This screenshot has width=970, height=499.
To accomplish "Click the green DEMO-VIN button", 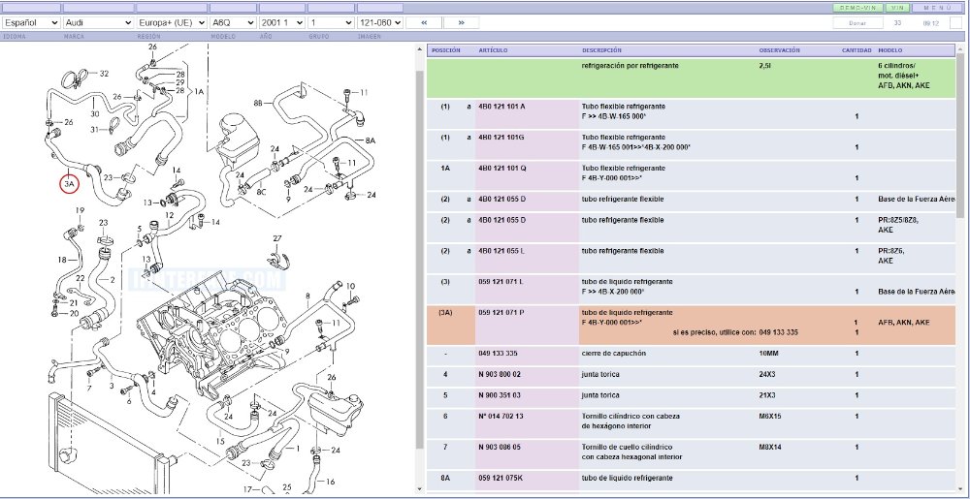I will click(858, 8).
